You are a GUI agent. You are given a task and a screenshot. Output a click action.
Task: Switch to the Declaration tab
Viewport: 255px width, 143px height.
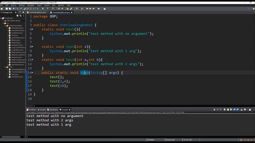click(x=53, y=110)
